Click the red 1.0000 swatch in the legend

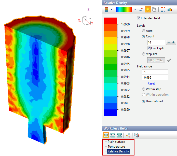pyautogui.click(x=111, y=21)
